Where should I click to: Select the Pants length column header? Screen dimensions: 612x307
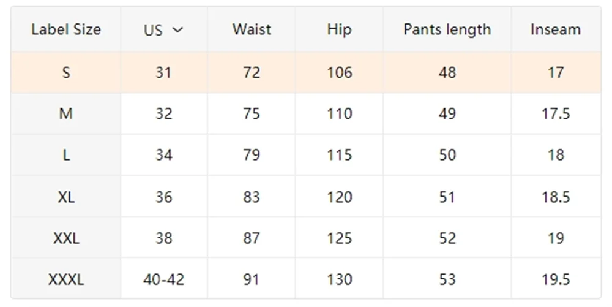coord(447,29)
